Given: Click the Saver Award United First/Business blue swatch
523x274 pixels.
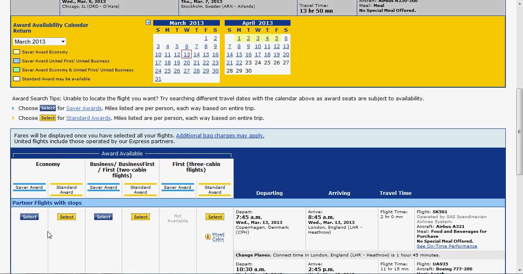Looking at the screenshot, I should tap(16, 61).
